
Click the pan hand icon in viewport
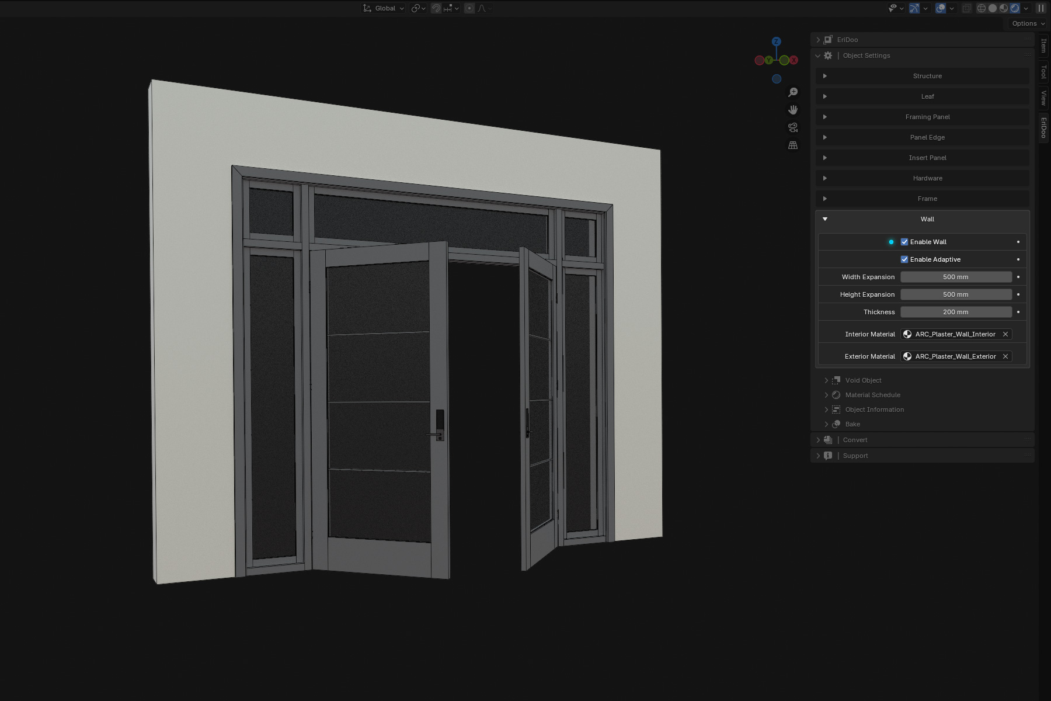point(793,110)
